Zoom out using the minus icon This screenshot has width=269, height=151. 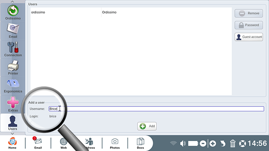click(x=203, y=144)
